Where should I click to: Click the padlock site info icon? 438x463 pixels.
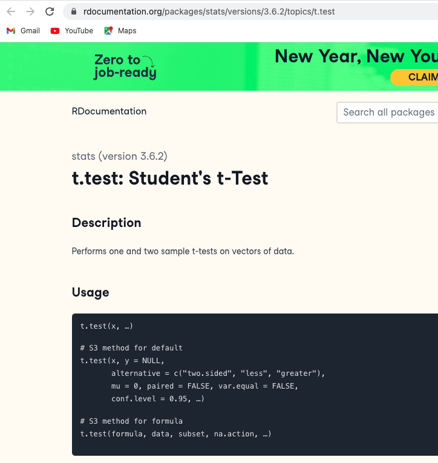click(x=74, y=11)
